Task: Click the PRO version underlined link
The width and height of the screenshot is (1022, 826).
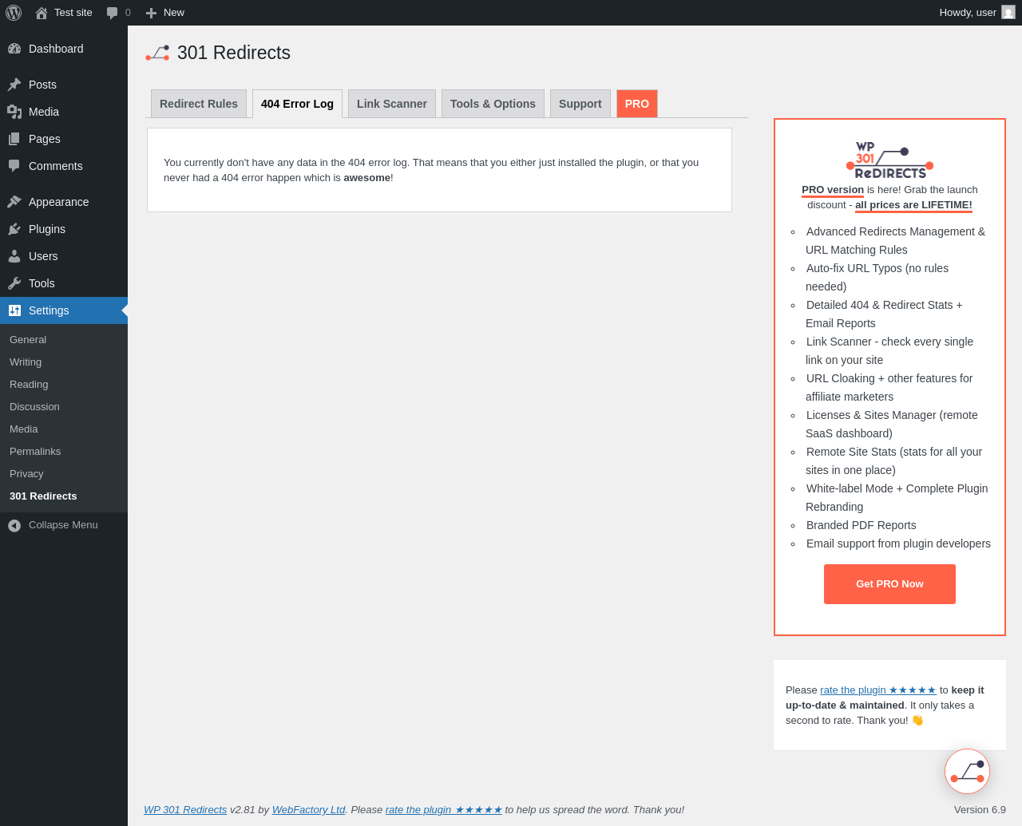Action: [833, 190]
